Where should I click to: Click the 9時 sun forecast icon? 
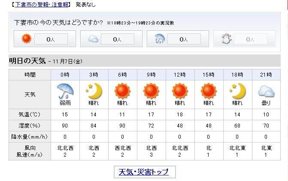pyautogui.click(x=151, y=91)
